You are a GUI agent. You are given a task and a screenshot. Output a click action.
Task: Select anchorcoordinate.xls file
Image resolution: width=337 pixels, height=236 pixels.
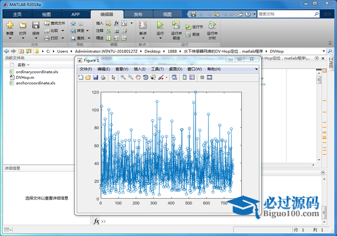click(35, 83)
